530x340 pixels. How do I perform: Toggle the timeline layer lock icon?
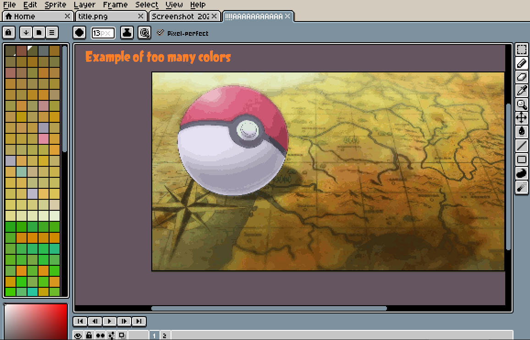click(x=89, y=335)
